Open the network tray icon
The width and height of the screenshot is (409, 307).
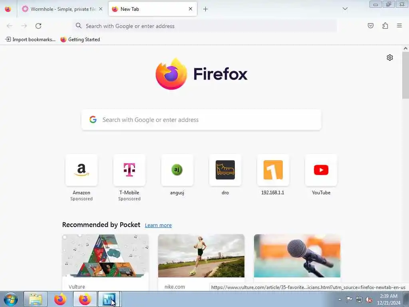click(359, 299)
